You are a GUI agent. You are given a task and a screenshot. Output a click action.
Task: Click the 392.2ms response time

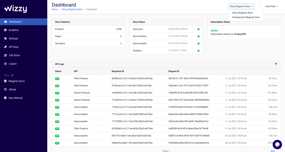pyautogui.click(x=273, y=107)
